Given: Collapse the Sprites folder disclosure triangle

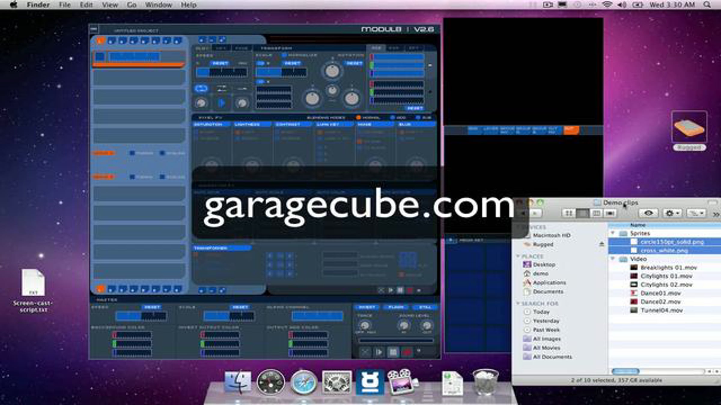Looking at the screenshot, I should [x=613, y=233].
